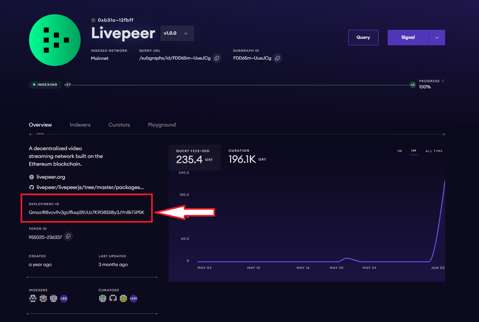The width and height of the screenshot is (479, 322).
Task: Click the Livepeer green logo avatar
Action: tap(55, 40)
